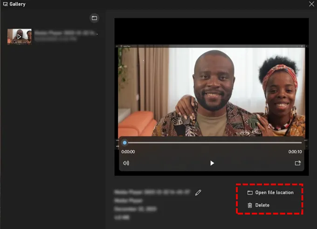Image resolution: width=317 pixels, height=229 pixels.
Task: Click the folder icon beside Open file location
Action: [250, 193]
